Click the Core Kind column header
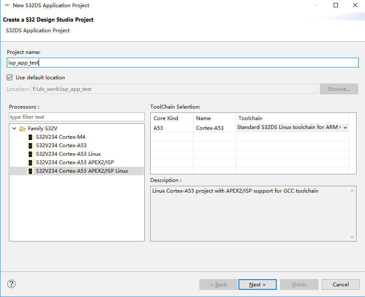365x297 pixels. pyautogui.click(x=171, y=118)
